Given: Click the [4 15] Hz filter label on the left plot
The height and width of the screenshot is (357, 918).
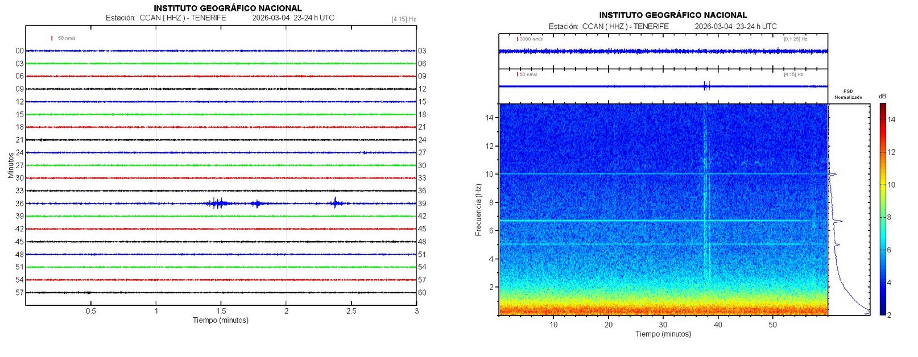Looking at the screenshot, I should point(403,19).
